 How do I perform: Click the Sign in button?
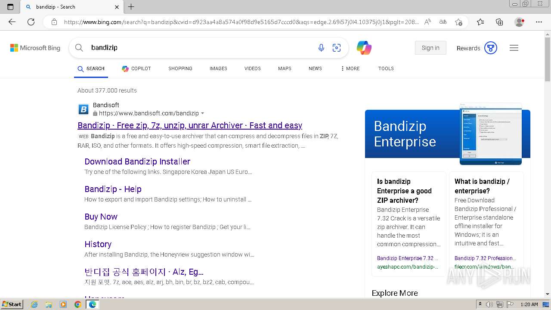(430, 48)
